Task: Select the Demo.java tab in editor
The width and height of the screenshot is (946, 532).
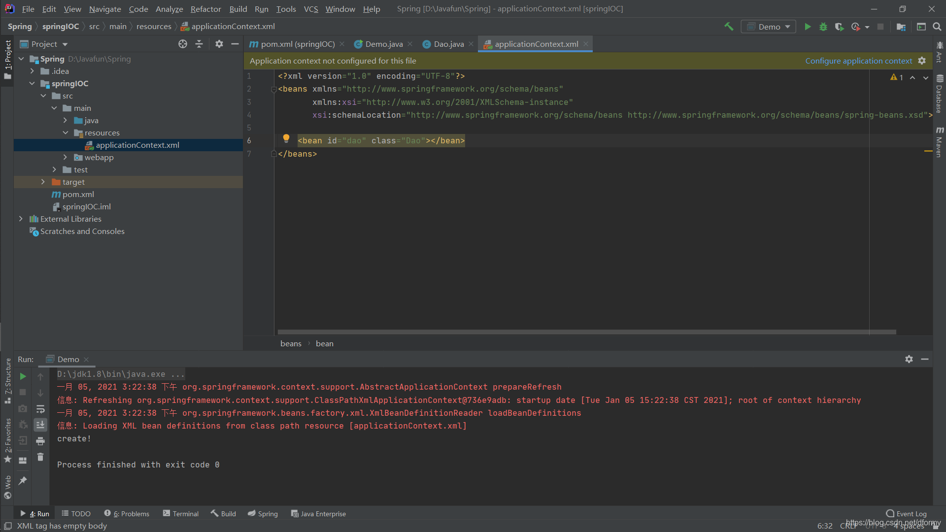Action: tap(384, 43)
